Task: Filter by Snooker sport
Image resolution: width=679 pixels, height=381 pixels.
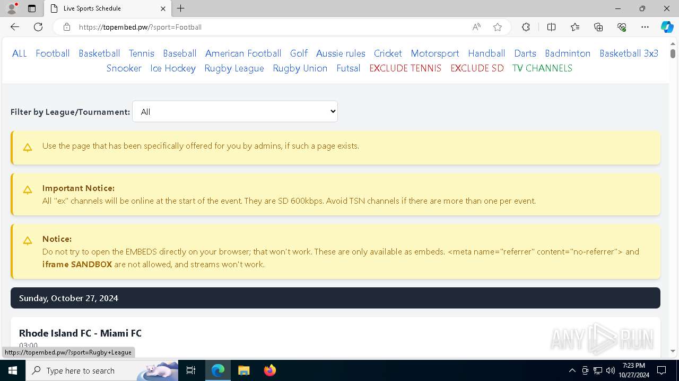Action: (x=124, y=68)
